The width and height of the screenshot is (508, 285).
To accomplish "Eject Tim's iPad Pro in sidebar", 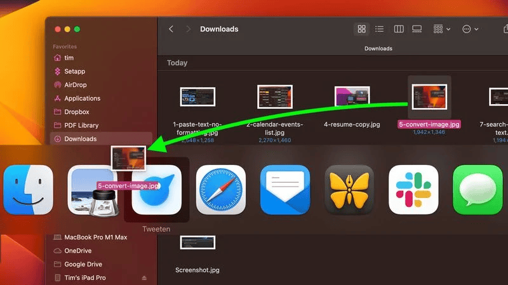I will (x=144, y=278).
